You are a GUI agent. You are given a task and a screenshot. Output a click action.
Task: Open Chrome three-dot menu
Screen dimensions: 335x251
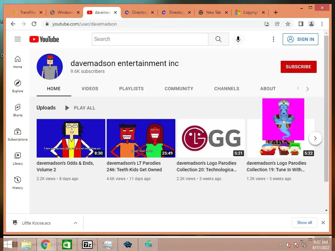coord(322,24)
